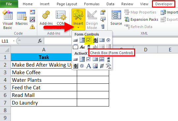Image resolution: width=178 pixels, height=121 pixels.
Task: Select Scroll Bar form control
Action: coord(89,46)
